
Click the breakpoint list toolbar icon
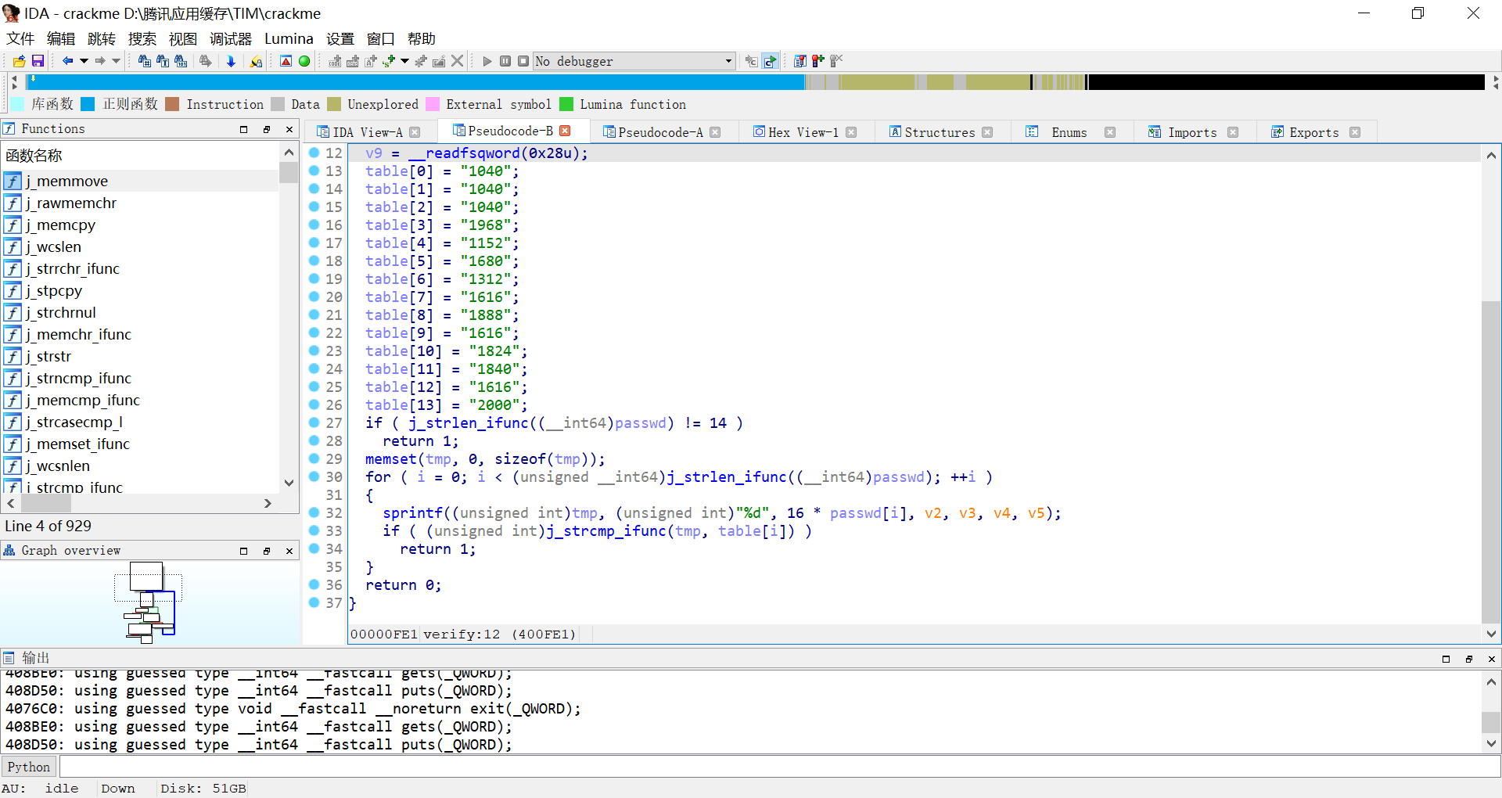(800, 61)
